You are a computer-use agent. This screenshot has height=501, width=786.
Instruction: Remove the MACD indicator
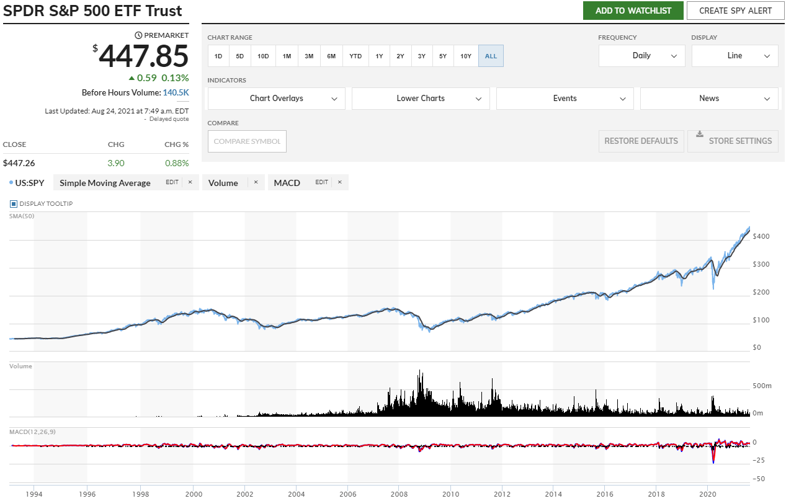point(340,182)
